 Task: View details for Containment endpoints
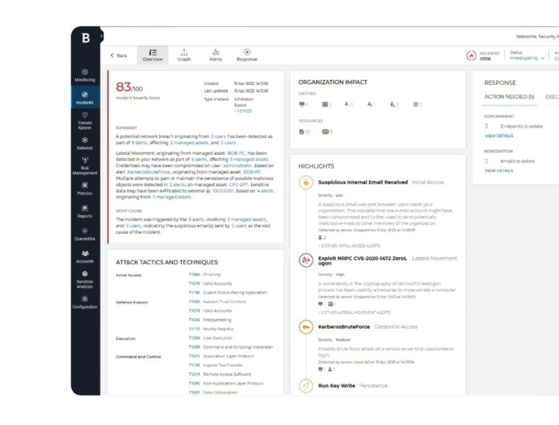pos(499,136)
